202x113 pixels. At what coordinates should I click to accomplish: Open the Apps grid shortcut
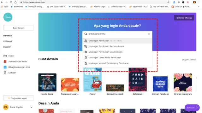[x=5, y=7]
